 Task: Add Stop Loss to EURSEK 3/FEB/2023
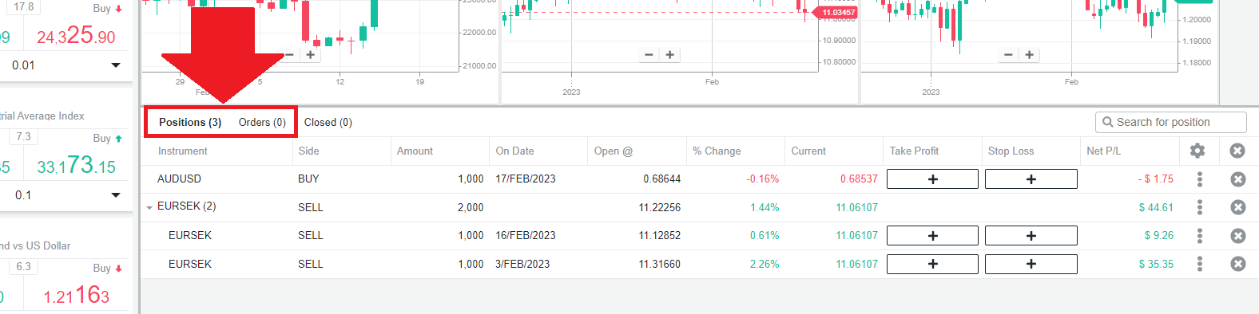point(1031,264)
